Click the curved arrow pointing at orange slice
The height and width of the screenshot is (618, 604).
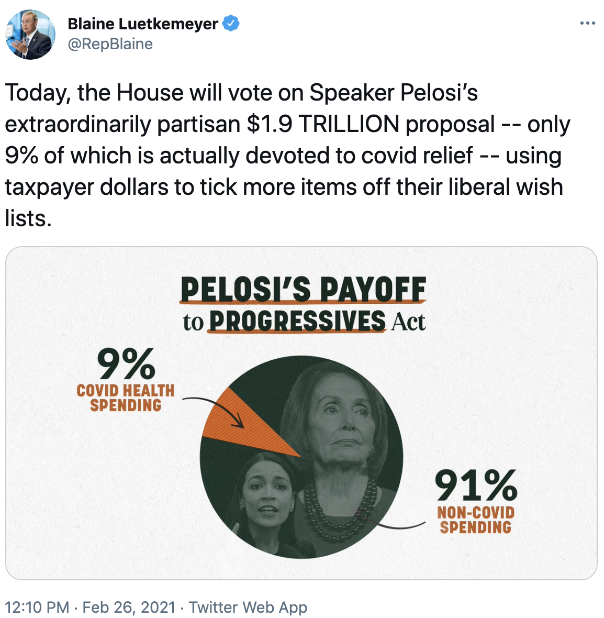[x=215, y=406]
